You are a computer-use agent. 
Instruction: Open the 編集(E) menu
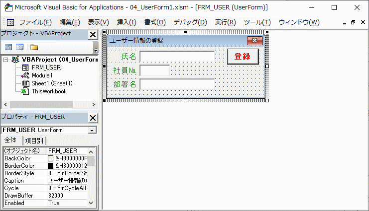[70, 22]
